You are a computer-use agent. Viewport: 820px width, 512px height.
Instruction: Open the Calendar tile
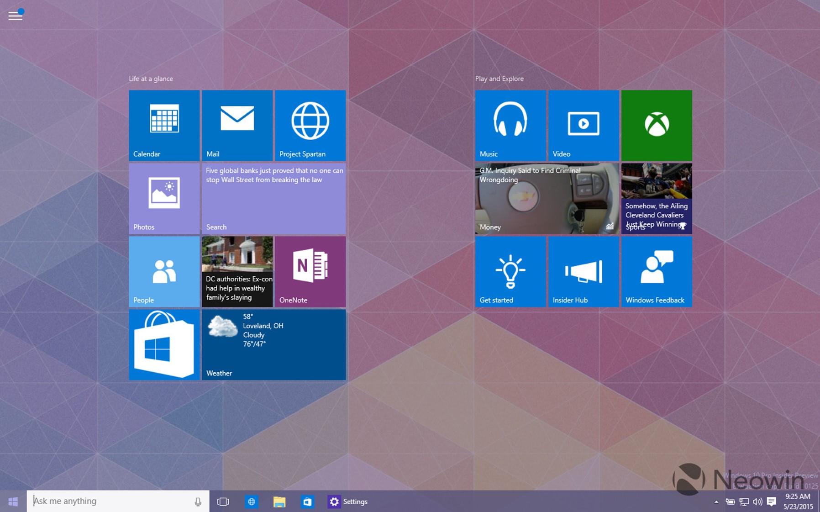pyautogui.click(x=164, y=125)
